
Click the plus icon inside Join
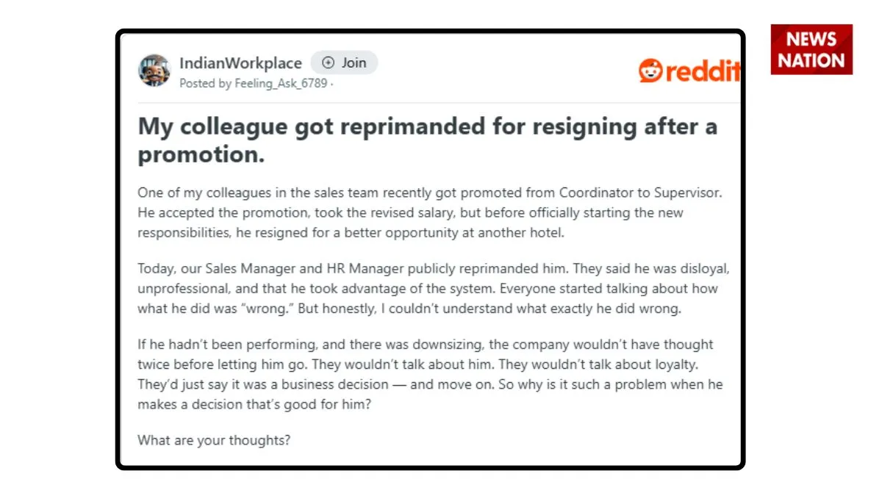[x=328, y=63]
